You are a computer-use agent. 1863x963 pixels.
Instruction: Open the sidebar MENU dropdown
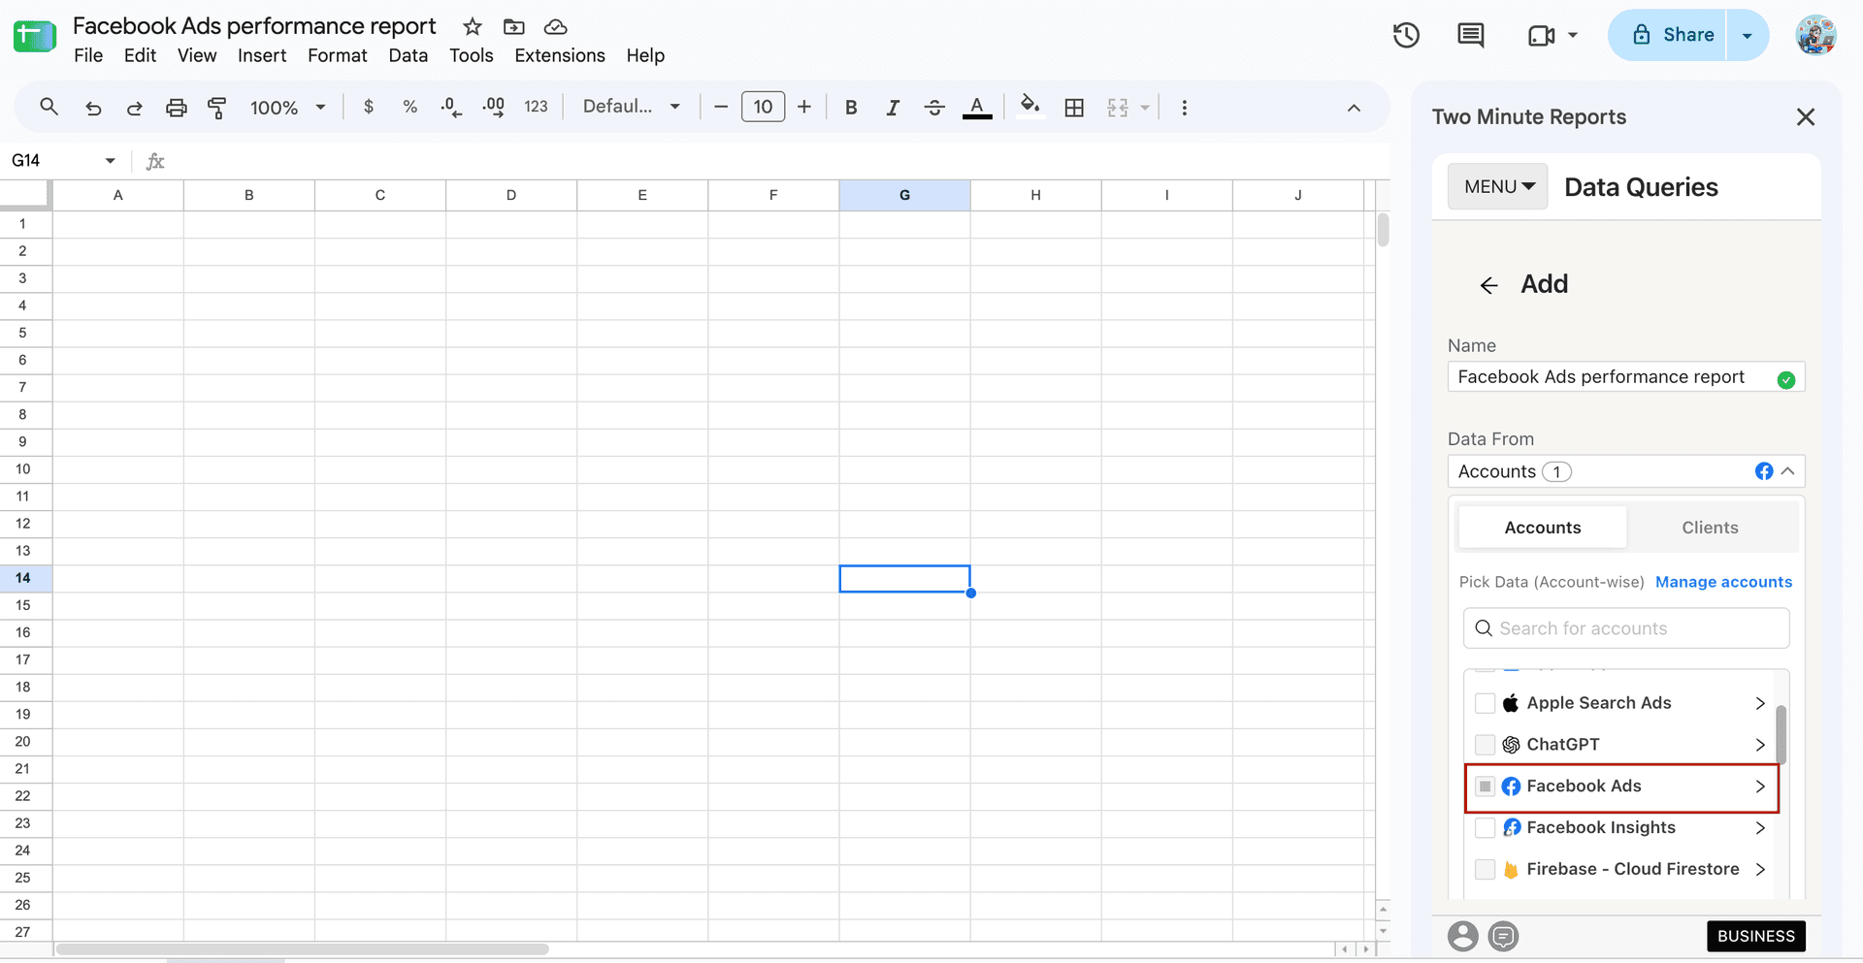tap(1498, 186)
